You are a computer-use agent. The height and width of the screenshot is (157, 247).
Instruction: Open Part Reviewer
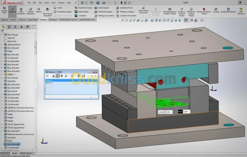241,11
